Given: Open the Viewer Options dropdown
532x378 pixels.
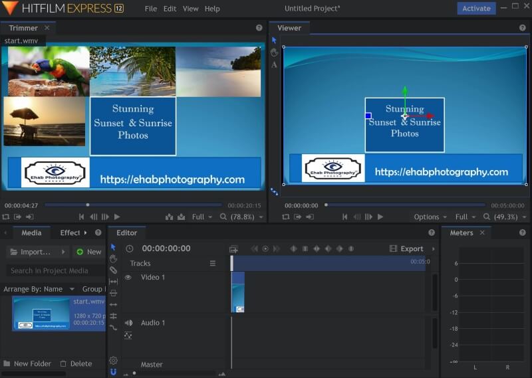Looking at the screenshot, I should point(430,217).
